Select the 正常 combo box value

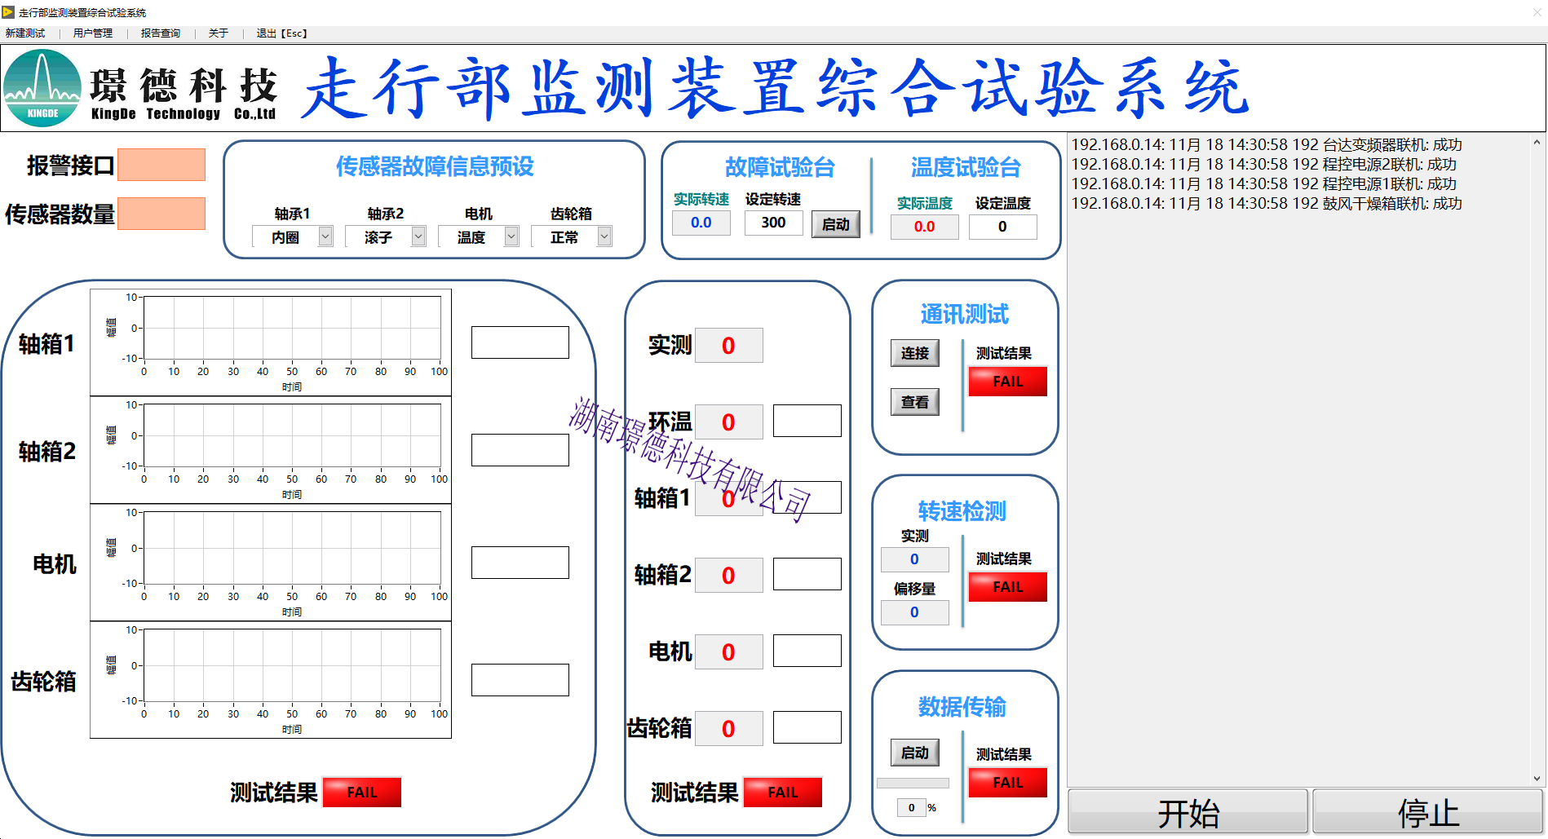tap(564, 236)
